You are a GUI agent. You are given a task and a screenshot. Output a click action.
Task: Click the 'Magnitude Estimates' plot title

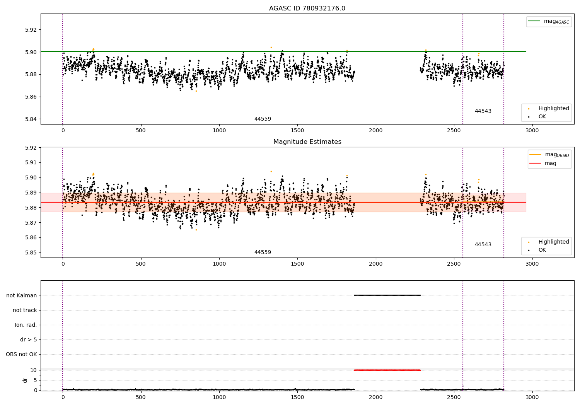307,142
